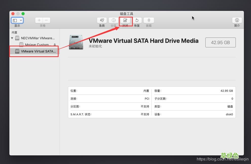251x164 pixels.
Task: Click the 子分区数 value 0
Action: pos(232,99)
